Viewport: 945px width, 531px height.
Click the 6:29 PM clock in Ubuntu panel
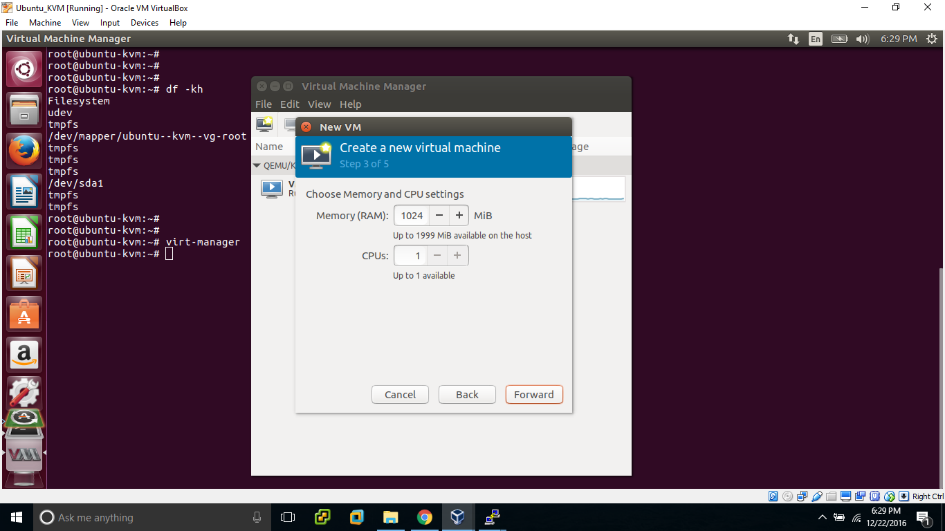click(899, 39)
